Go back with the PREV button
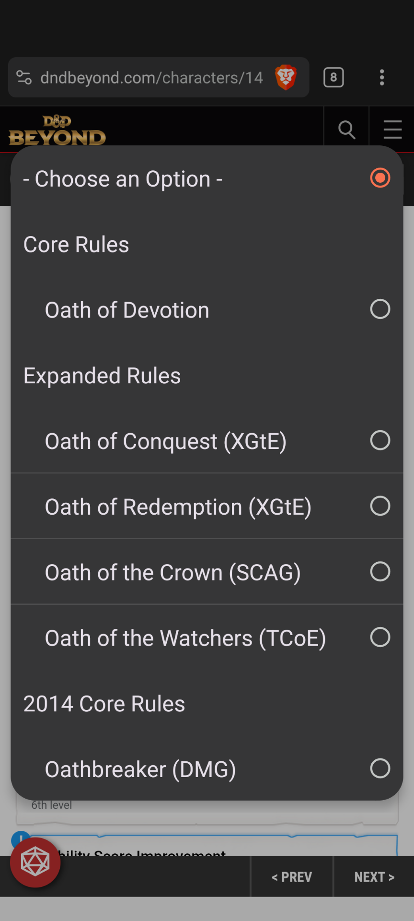 (x=292, y=877)
